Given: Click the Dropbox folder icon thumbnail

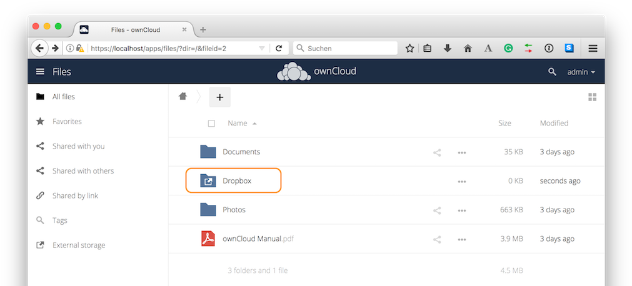Looking at the screenshot, I should tap(208, 181).
